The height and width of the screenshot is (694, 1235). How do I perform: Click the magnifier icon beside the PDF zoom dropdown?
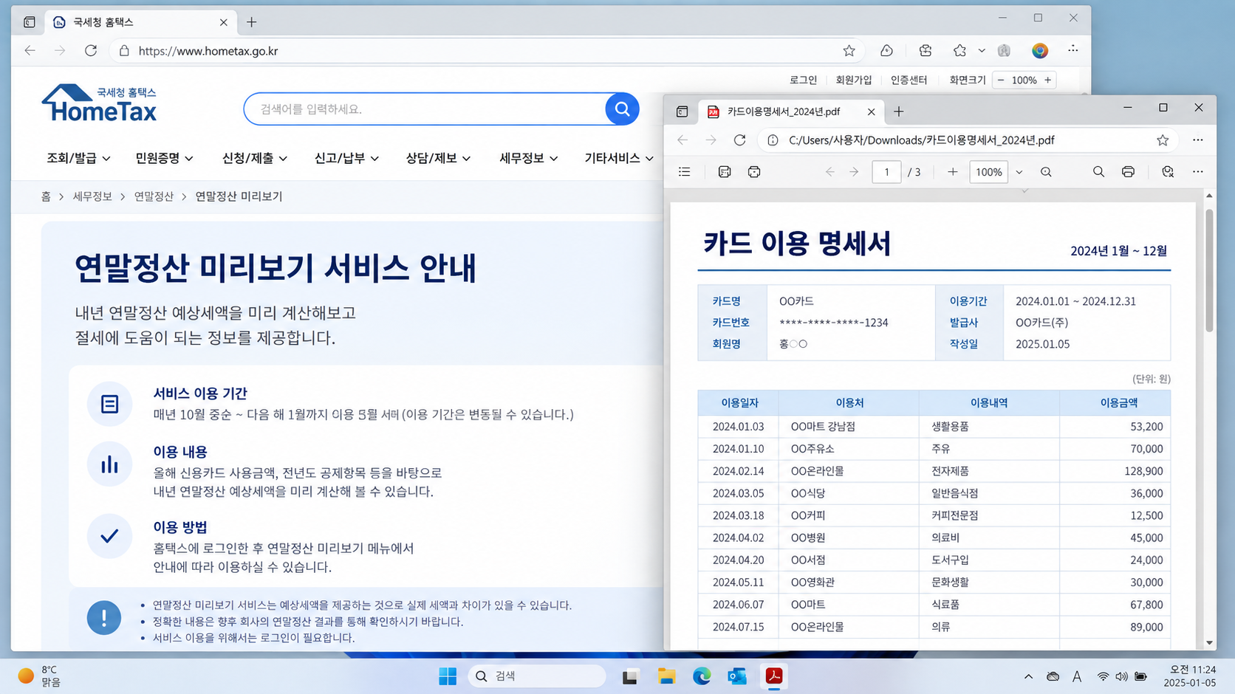coord(1046,172)
